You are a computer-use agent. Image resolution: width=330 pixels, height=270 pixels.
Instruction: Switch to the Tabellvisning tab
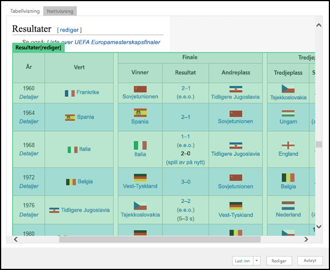[25, 11]
